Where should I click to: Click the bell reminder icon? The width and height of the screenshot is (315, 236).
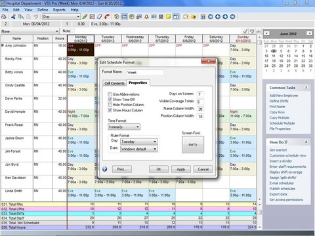[146, 16]
